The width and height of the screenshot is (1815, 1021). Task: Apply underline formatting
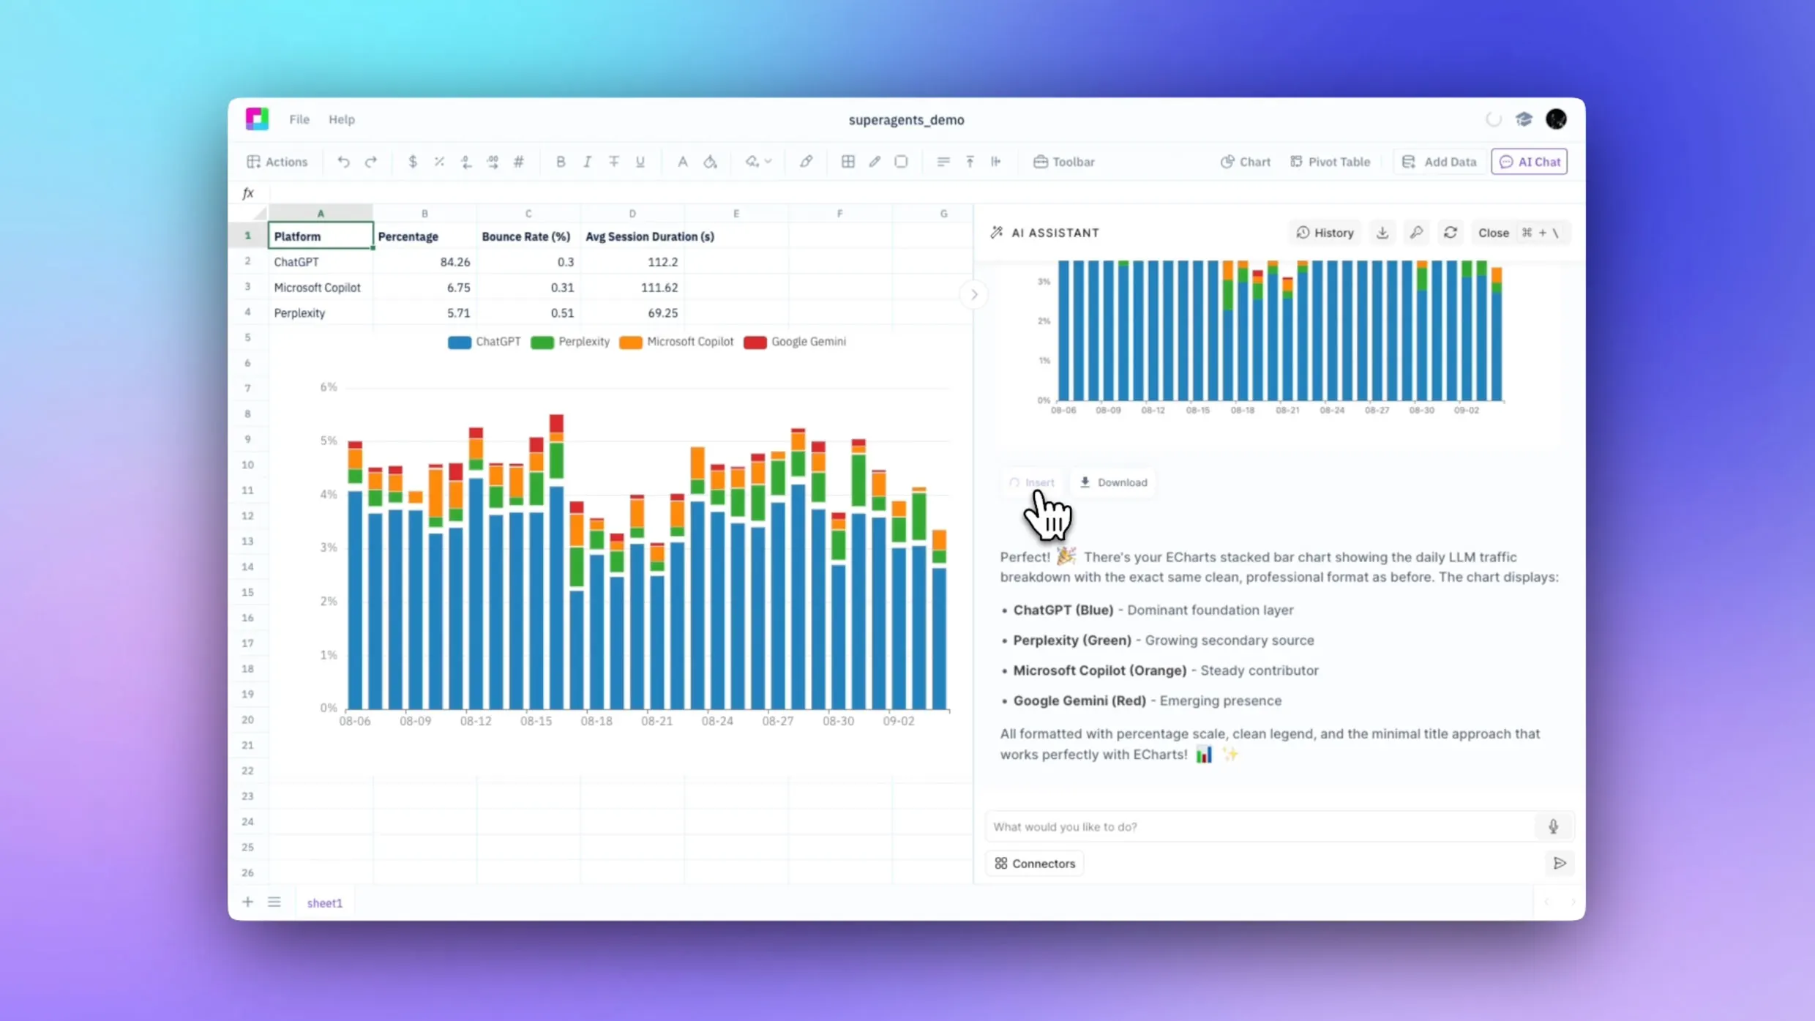tap(640, 162)
